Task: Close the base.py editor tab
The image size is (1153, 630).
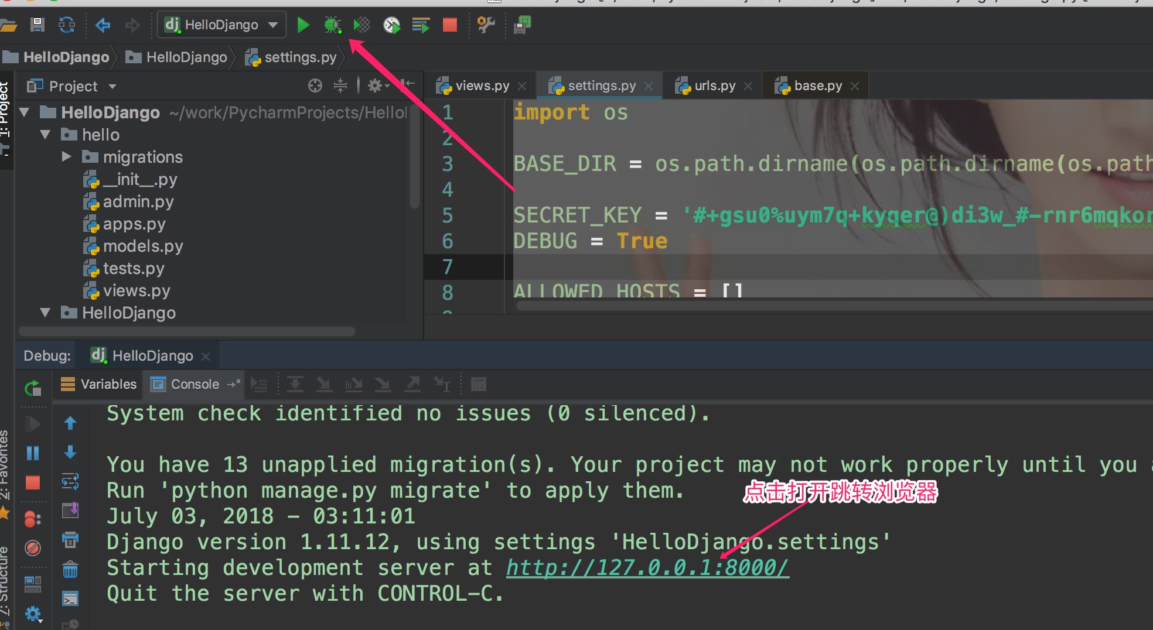Action: [855, 87]
